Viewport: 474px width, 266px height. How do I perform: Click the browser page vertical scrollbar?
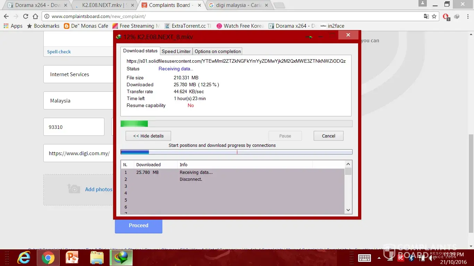coord(471,184)
